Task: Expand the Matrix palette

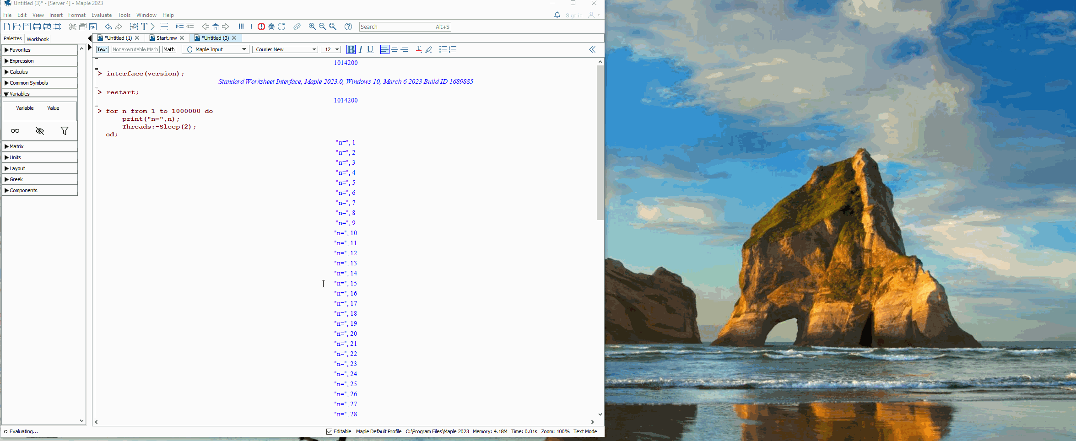Action: click(x=40, y=146)
